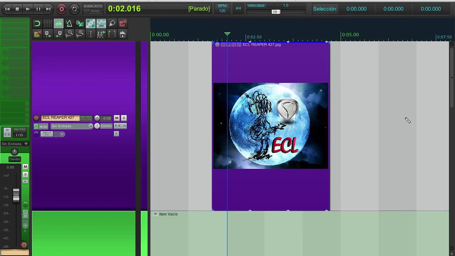The image size is (455, 256).
Task: Click the 4/4 time signature field
Action: tap(238, 8)
